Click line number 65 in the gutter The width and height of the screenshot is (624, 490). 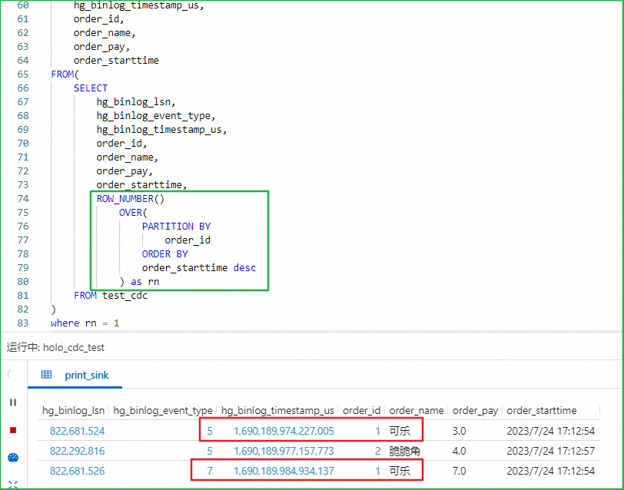pyautogui.click(x=23, y=74)
